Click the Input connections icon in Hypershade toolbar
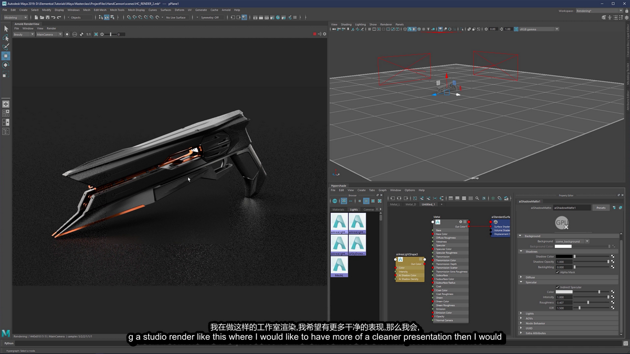This screenshot has width=630, height=354. pyautogui.click(x=393, y=198)
